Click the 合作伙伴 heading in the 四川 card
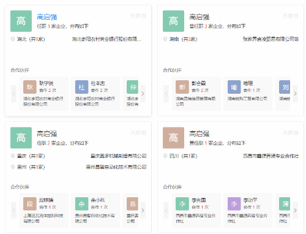The width and height of the screenshot is (306, 234). click(172, 187)
